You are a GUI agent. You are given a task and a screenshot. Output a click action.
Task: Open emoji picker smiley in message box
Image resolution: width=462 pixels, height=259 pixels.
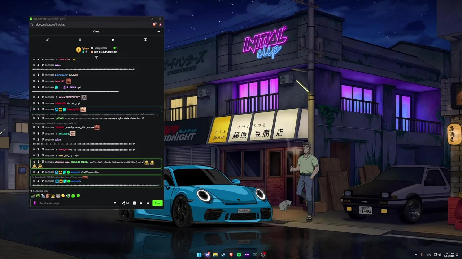pyautogui.click(x=115, y=203)
